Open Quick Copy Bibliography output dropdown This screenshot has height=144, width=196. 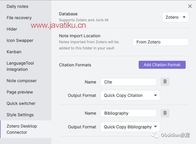tap(130, 127)
